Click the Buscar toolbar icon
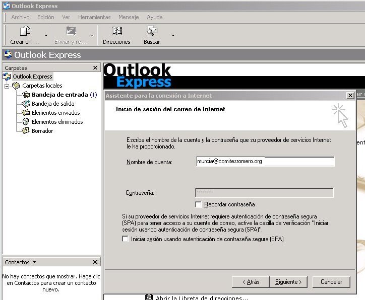This screenshot has height=300, width=365. pyautogui.click(x=152, y=32)
